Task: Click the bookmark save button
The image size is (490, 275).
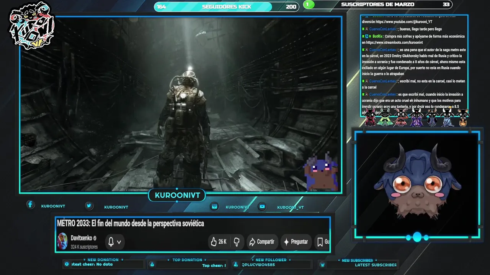Action: click(x=320, y=242)
